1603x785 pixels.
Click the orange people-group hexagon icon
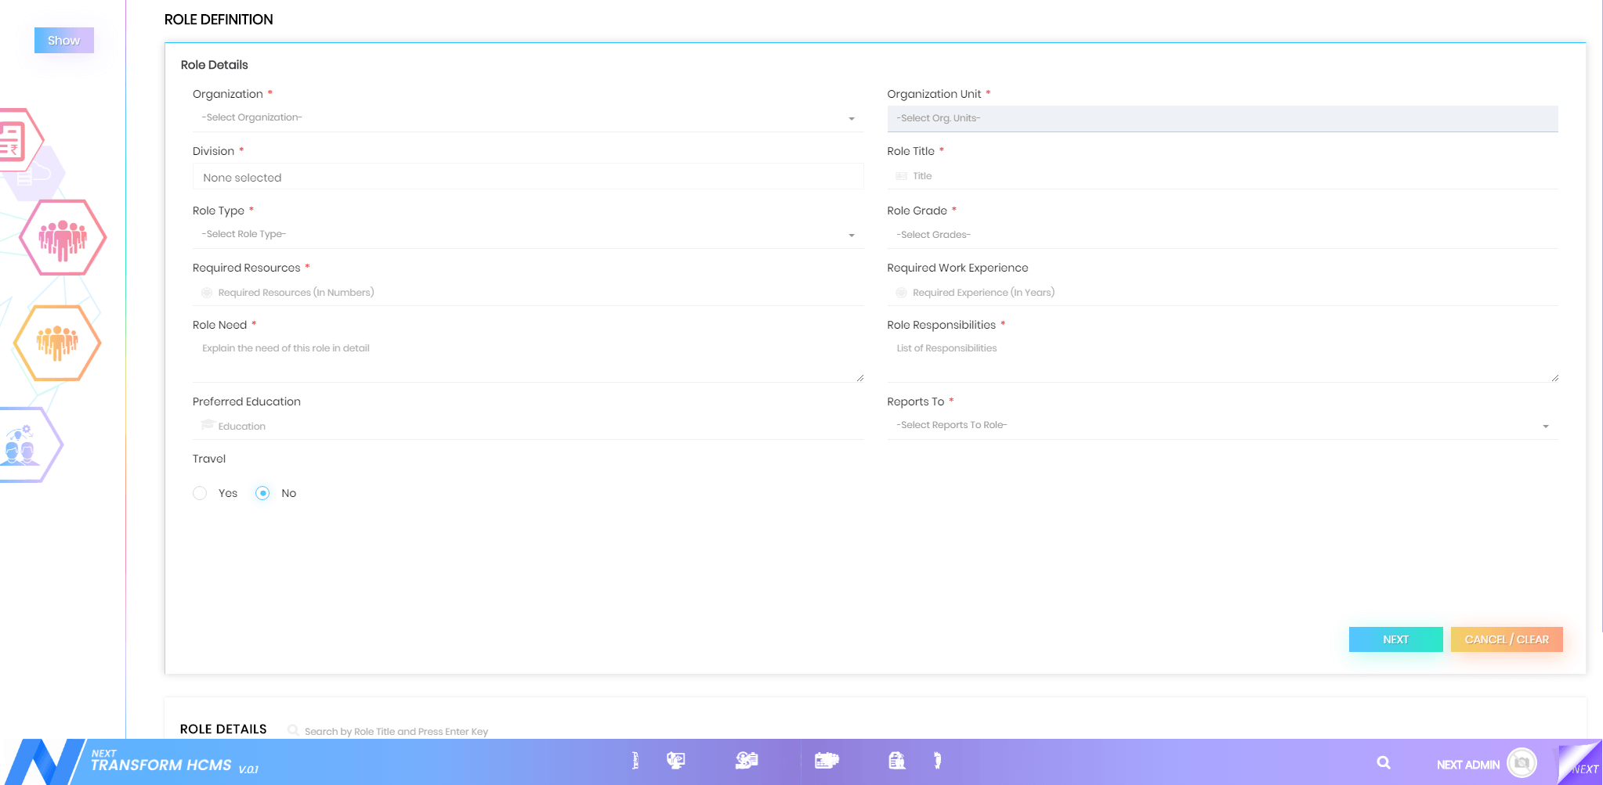point(57,343)
